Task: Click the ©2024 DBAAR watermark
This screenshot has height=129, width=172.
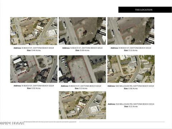Action: point(12,123)
